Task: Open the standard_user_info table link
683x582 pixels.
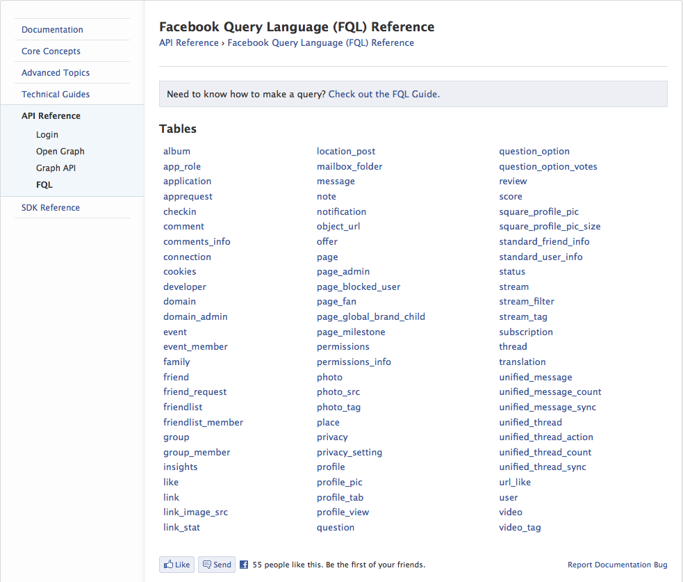Action: click(541, 257)
